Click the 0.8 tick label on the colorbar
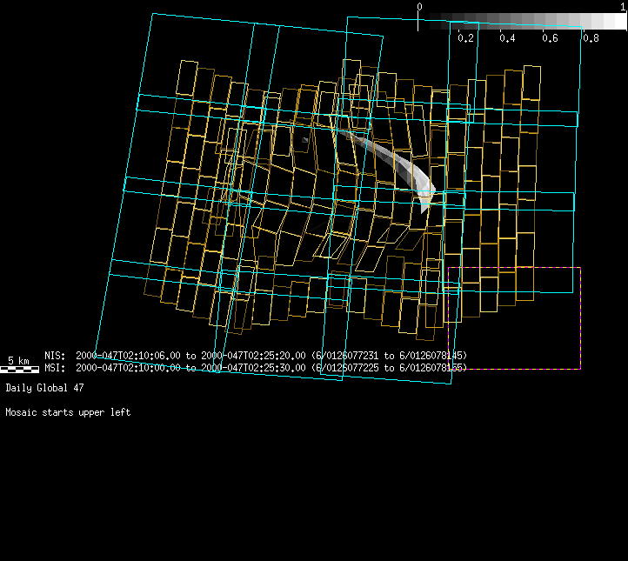628x561 pixels. pos(591,38)
